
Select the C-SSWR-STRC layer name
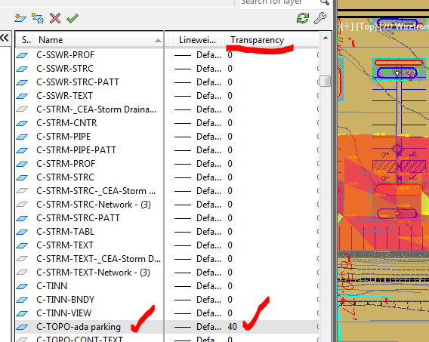[65, 69]
